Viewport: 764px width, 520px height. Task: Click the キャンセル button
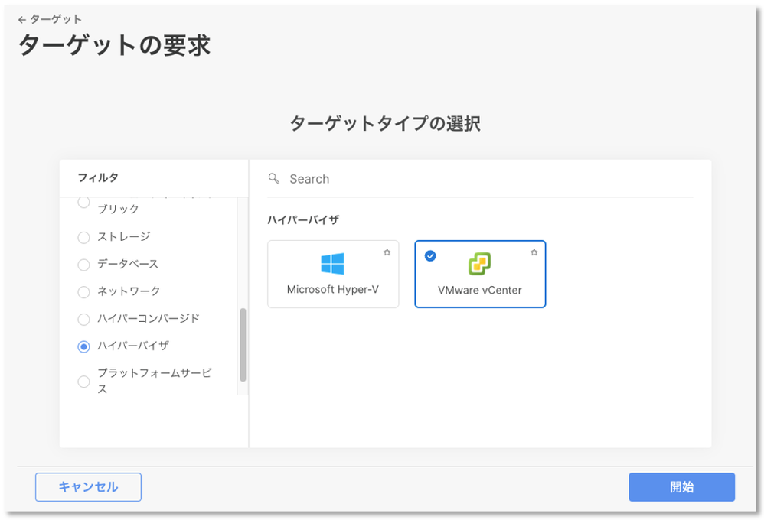[88, 487]
